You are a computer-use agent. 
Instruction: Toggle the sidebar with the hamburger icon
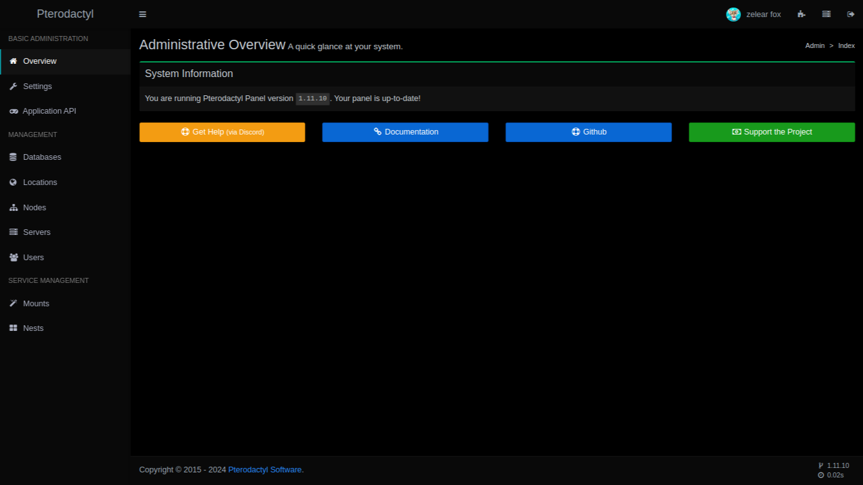coord(142,15)
